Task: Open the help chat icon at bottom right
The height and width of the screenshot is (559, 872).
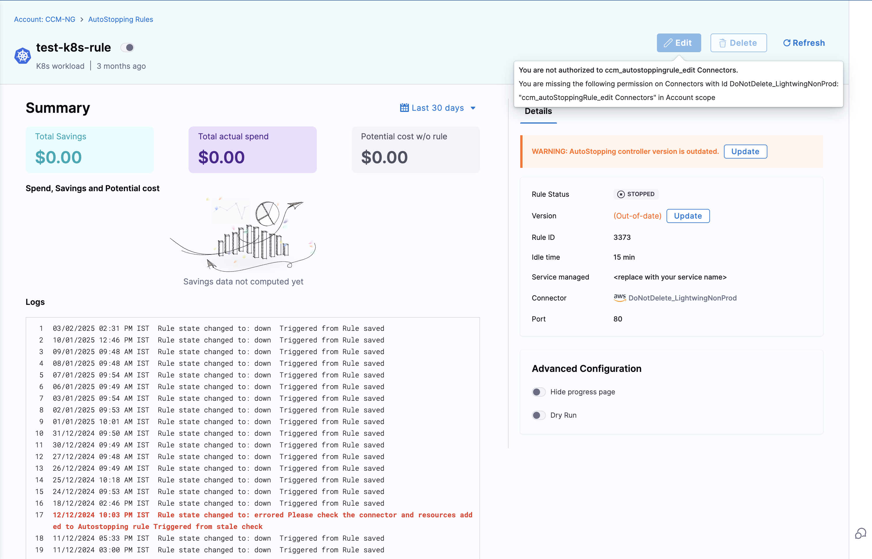Action: point(860,533)
